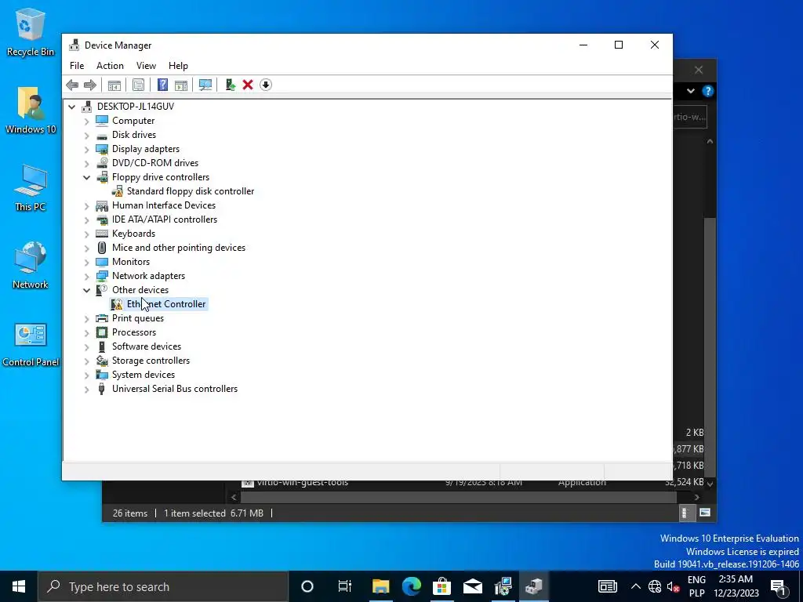The image size is (803, 602).
Task: Launch Microsoft Edge from taskbar
Action: 411,586
